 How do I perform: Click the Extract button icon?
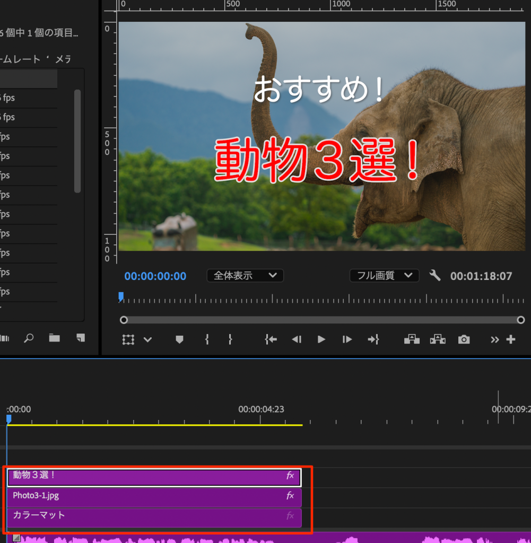point(438,339)
